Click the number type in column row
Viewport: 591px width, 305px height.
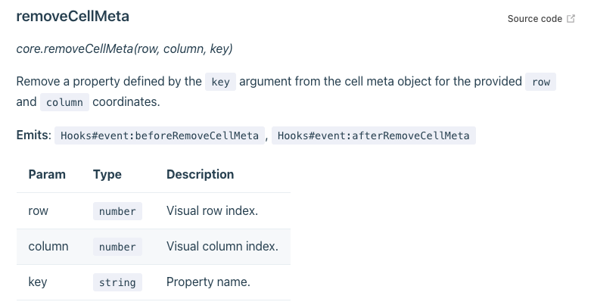(x=117, y=247)
